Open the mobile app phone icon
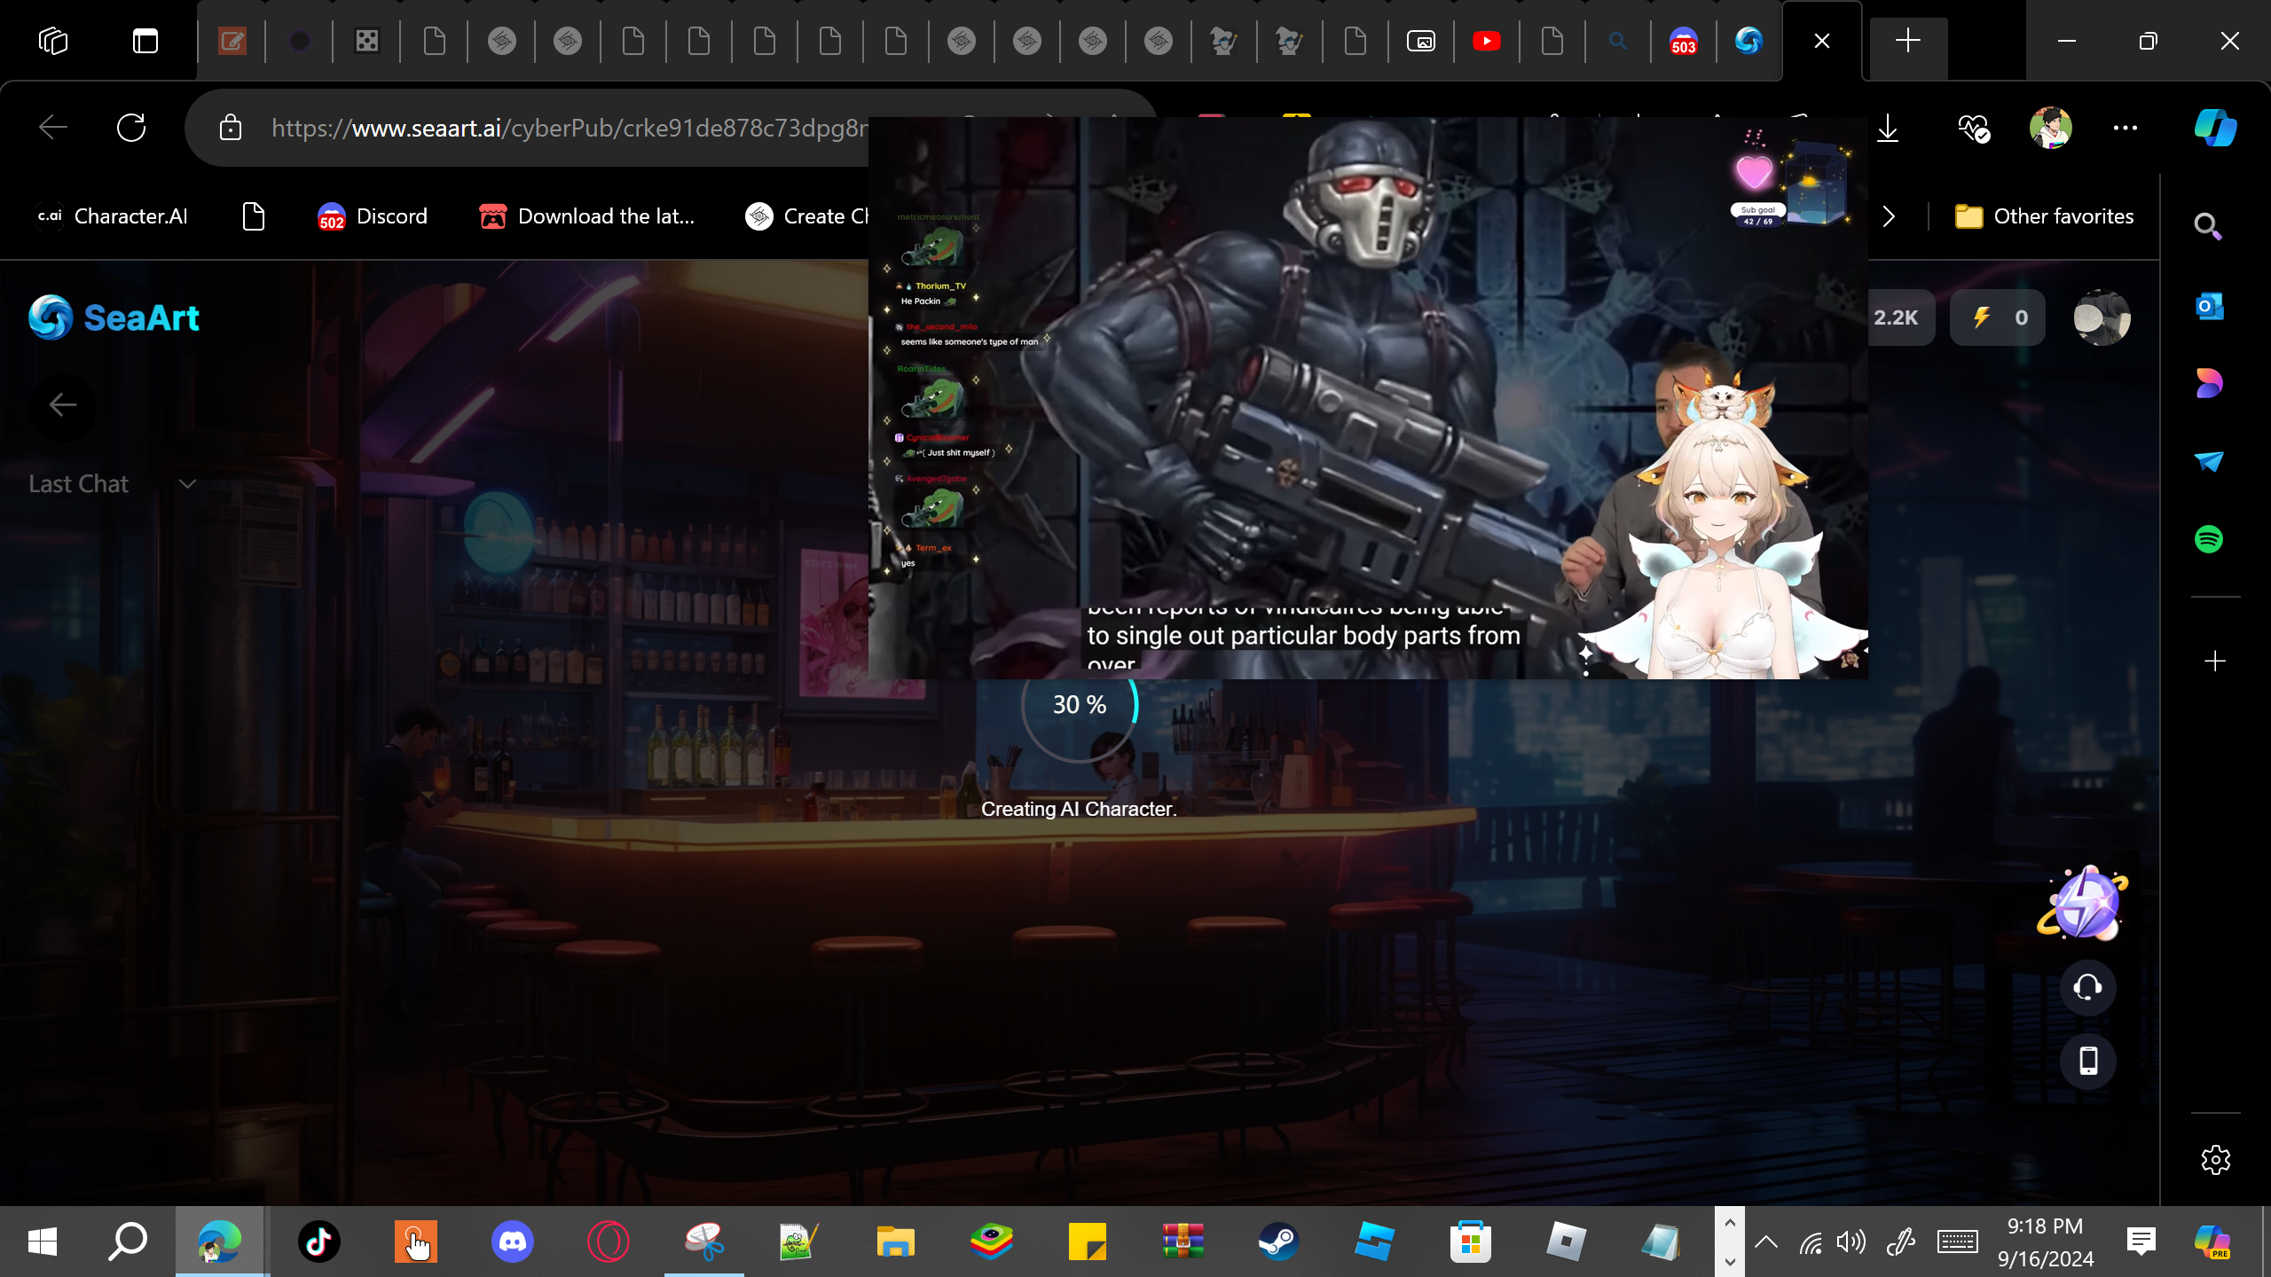This screenshot has height=1277, width=2271. click(x=2087, y=1061)
